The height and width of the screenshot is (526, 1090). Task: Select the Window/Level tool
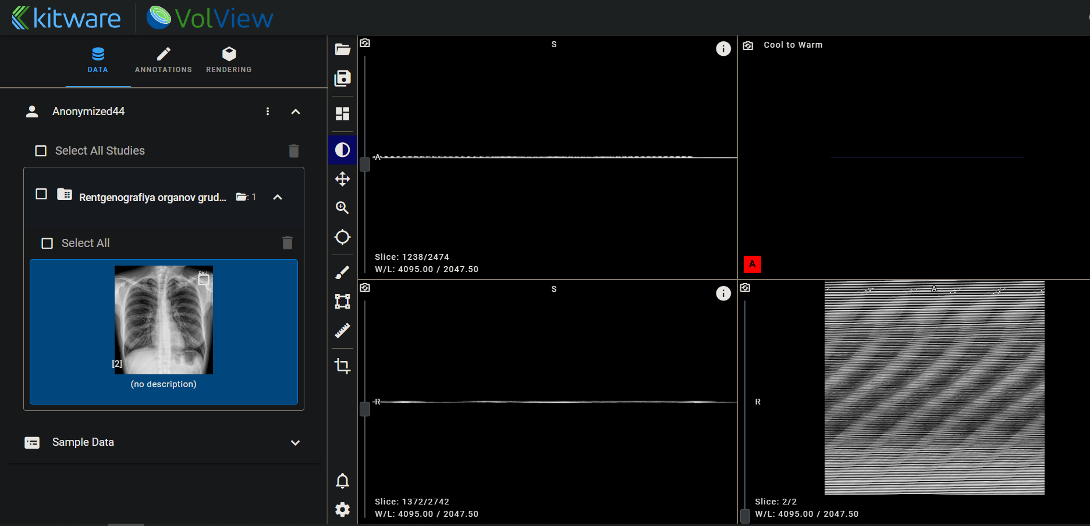tap(342, 149)
